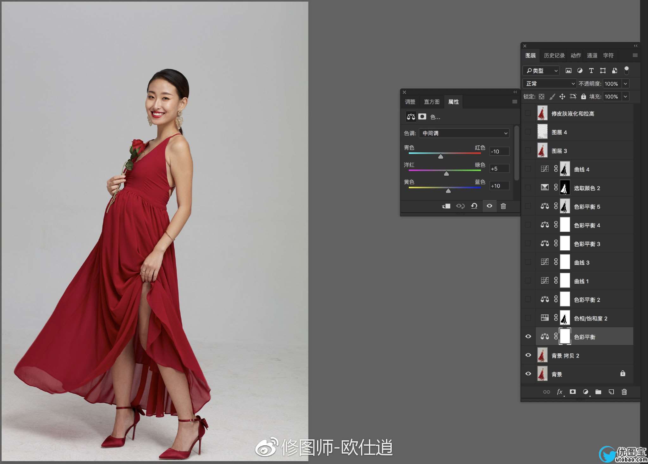Click the 青色-红色 slider handle
The image size is (648, 464).
pyautogui.click(x=441, y=156)
